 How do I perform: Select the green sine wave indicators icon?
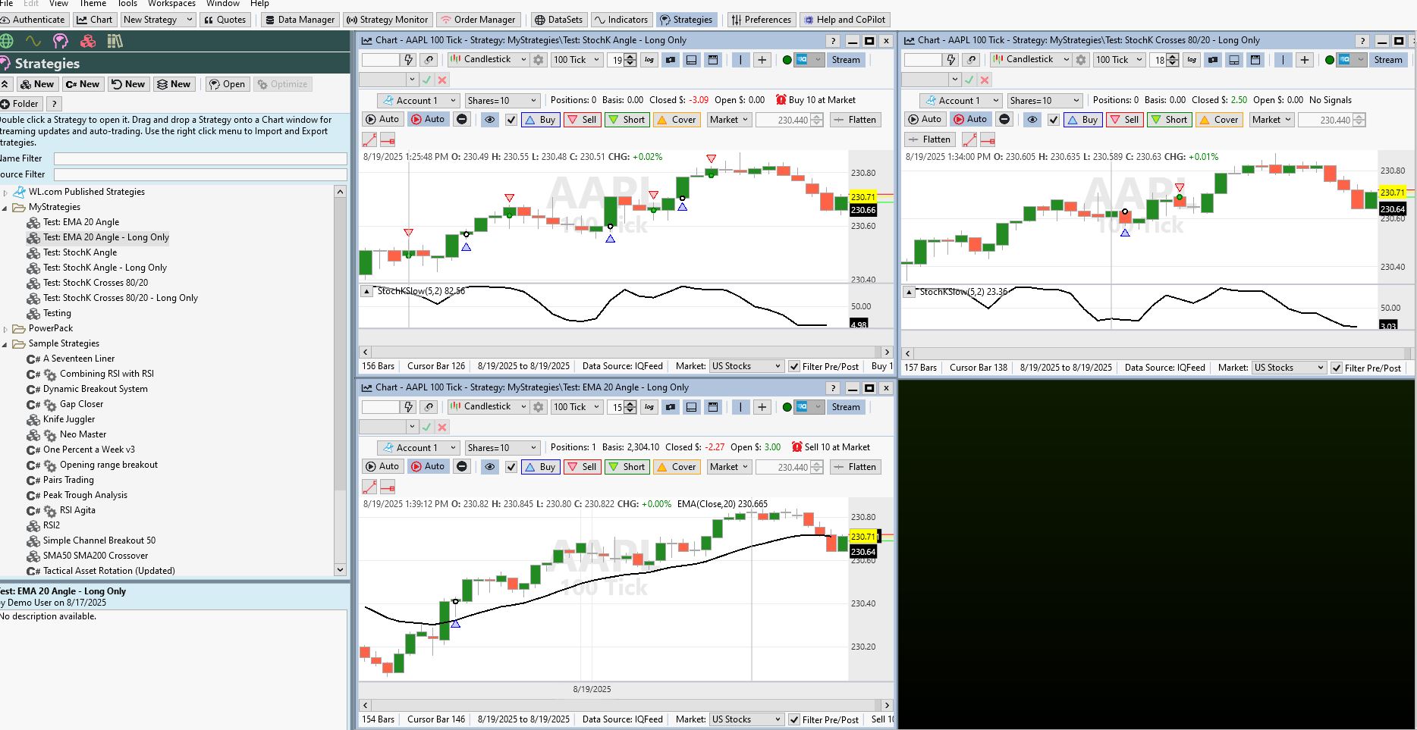click(x=33, y=41)
